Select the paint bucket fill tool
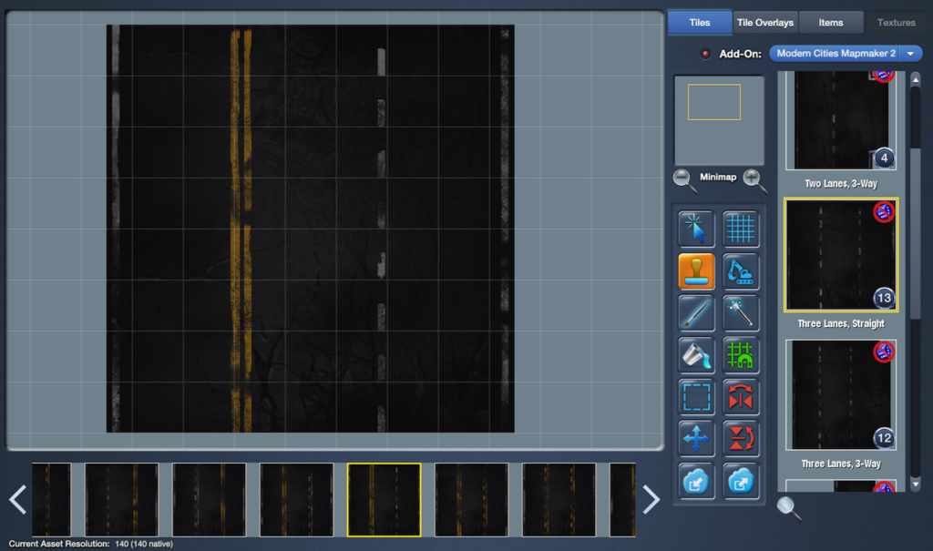The image size is (933, 551). coord(696,355)
